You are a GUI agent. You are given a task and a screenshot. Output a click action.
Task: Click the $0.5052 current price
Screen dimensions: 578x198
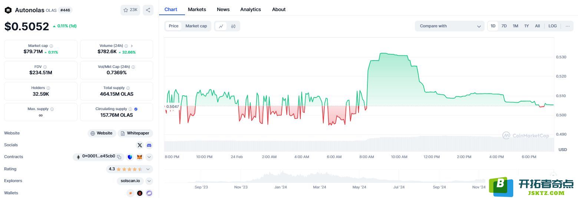click(x=27, y=26)
